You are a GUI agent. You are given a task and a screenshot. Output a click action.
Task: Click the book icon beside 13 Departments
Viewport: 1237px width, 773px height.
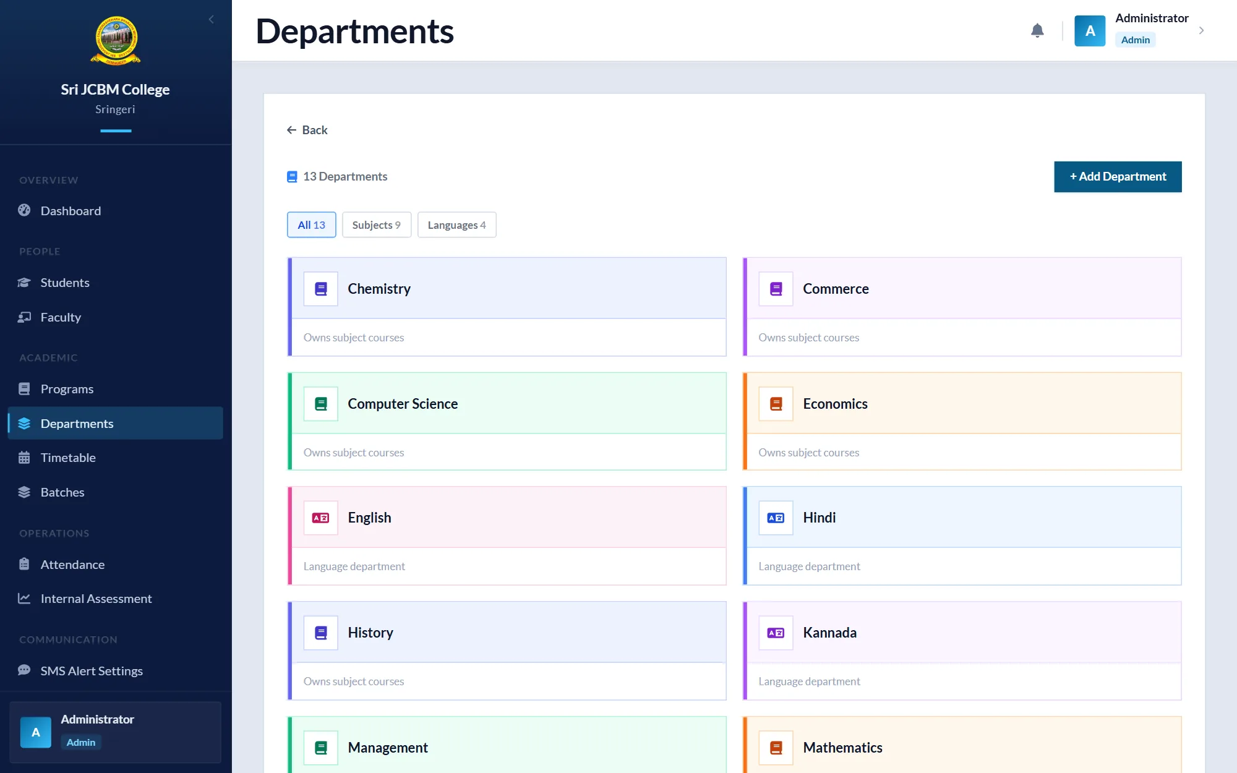pos(292,177)
